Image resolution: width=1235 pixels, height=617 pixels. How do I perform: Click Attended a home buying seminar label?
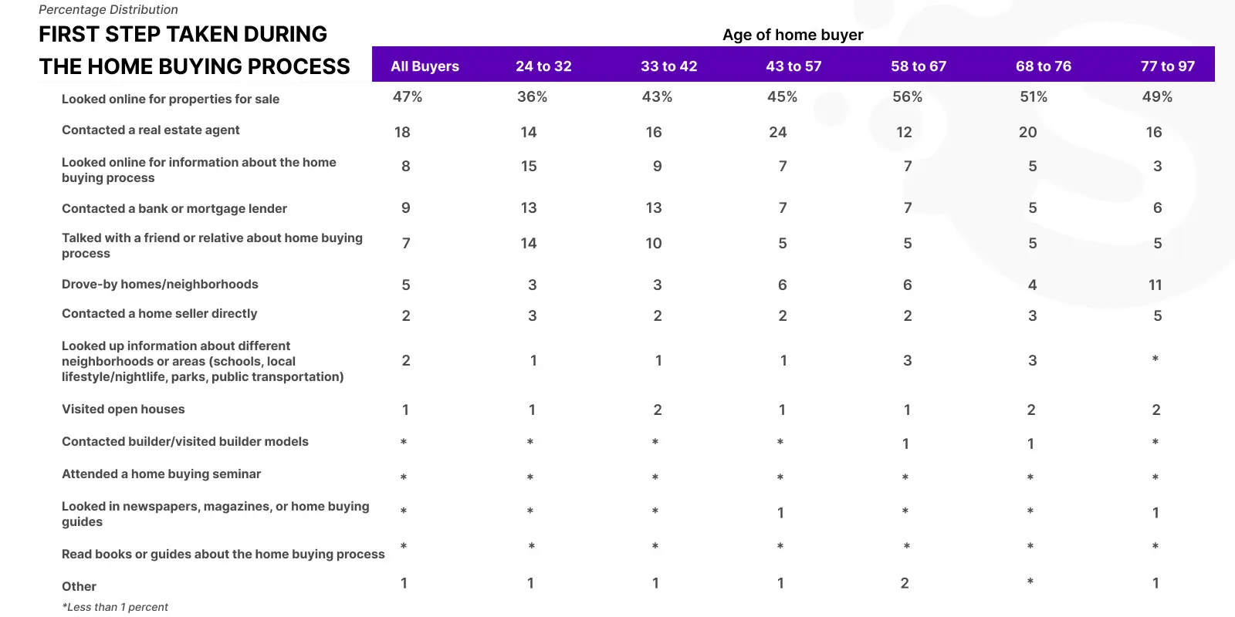pyautogui.click(x=161, y=474)
